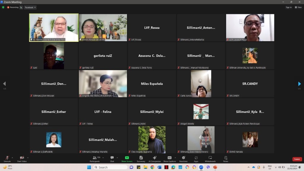Open the View layout menu
This screenshot has width=304, height=171.
click(x=298, y=7)
